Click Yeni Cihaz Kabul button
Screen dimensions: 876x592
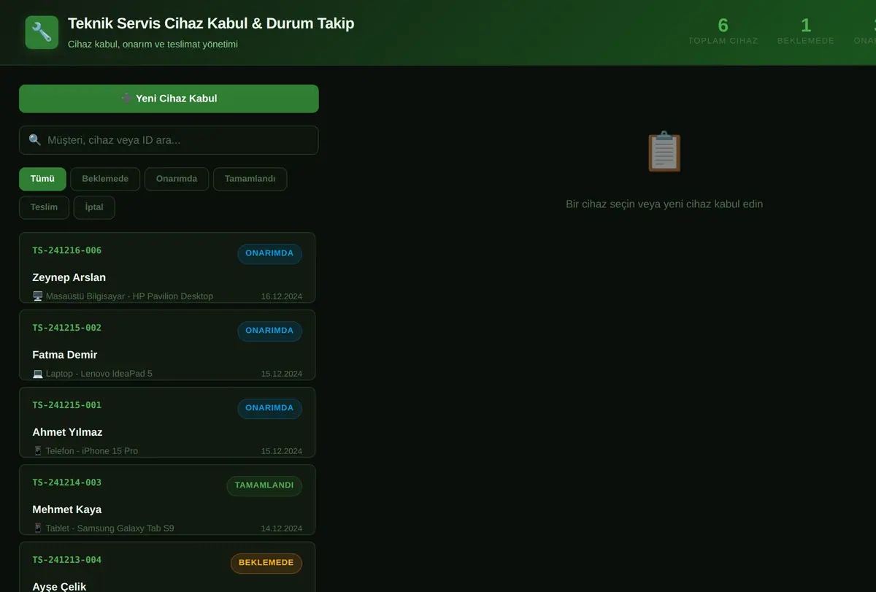169,99
